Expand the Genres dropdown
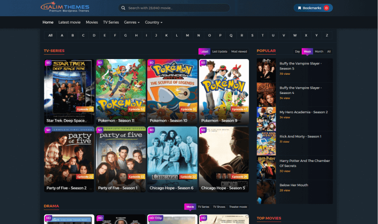Screen dimensions: 378x224 pyautogui.click(x=131, y=22)
